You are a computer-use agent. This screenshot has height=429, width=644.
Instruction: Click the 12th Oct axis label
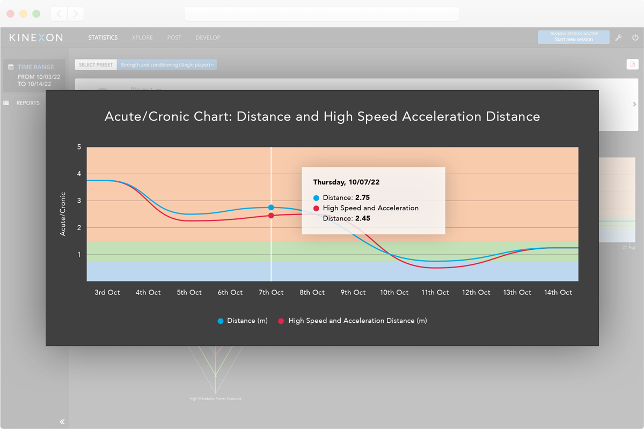477,292
